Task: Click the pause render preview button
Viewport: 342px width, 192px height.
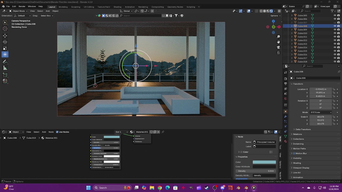Action: [x=279, y=11]
